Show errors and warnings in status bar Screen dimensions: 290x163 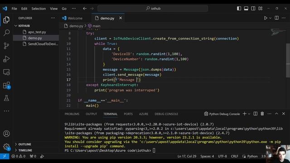pos(18,156)
